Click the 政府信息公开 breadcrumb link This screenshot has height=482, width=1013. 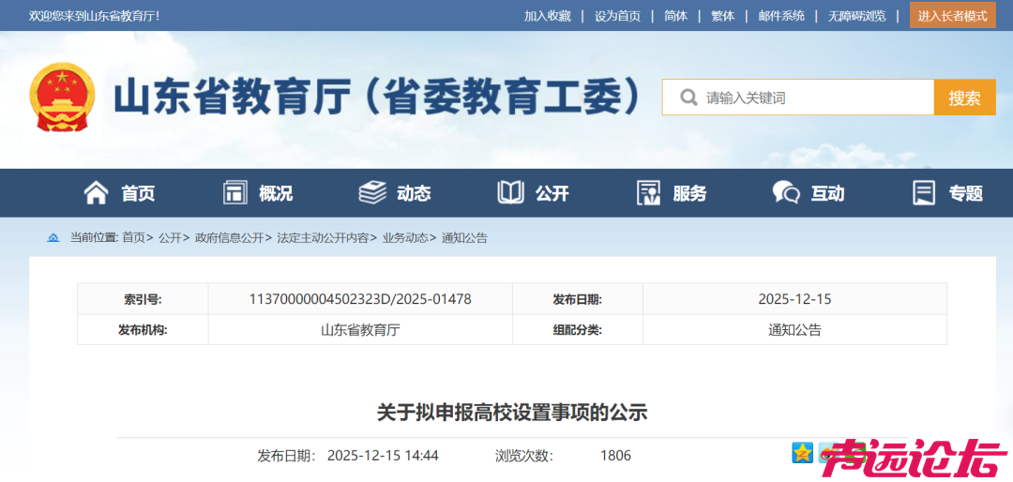[230, 238]
